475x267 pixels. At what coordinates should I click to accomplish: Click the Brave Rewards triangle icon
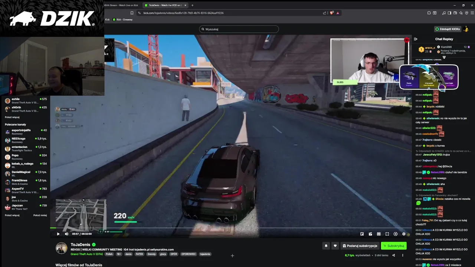[337, 13]
